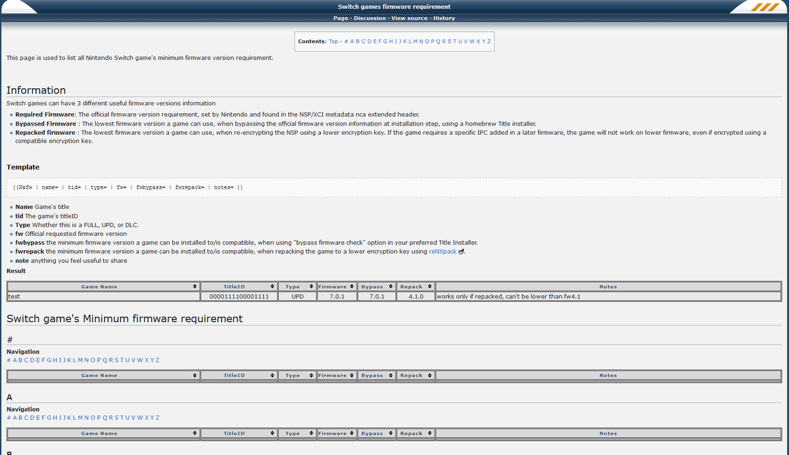Screen dimensions: 789x455
Task: Click '#' link in A section Navigation
Action: tap(9, 418)
